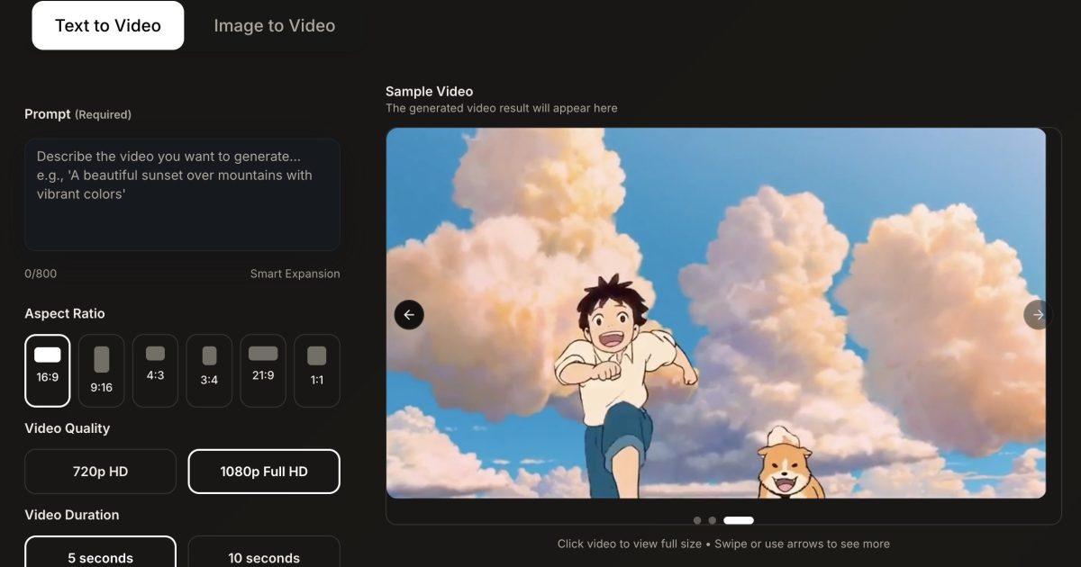The height and width of the screenshot is (567, 1081).
Task: Choose 10 seconds video duration
Action: point(264,553)
